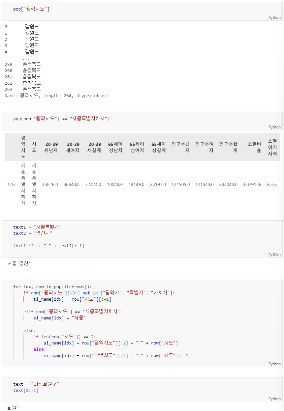
Task: Click the cell filtering for "세종특별자치시"
Action: 142,121
